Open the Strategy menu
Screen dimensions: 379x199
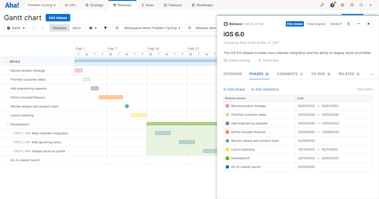pyautogui.click(x=94, y=5)
